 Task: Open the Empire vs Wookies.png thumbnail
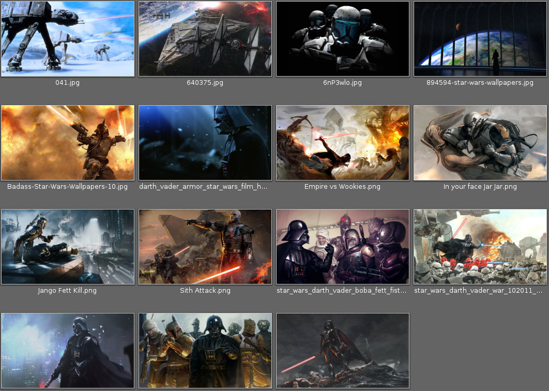coord(343,143)
